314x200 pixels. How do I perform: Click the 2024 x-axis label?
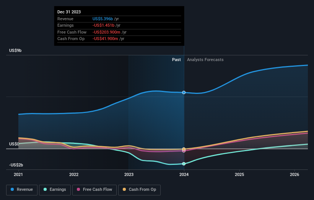click(184, 174)
